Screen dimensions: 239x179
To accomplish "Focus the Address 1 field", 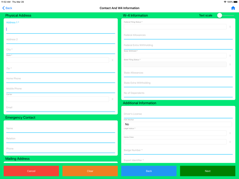I will pos(61,29).
